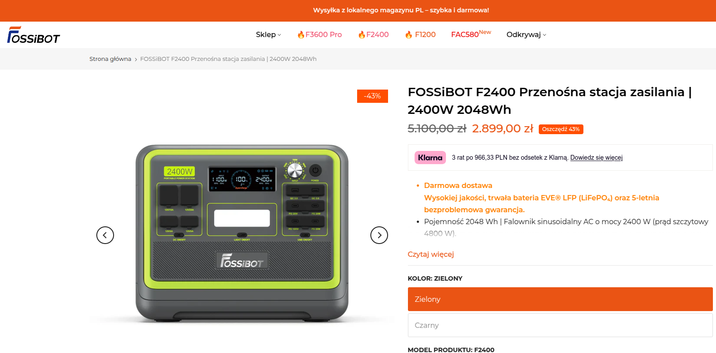716x353 pixels.
Task: Go to next product image arrow
Action: click(379, 235)
